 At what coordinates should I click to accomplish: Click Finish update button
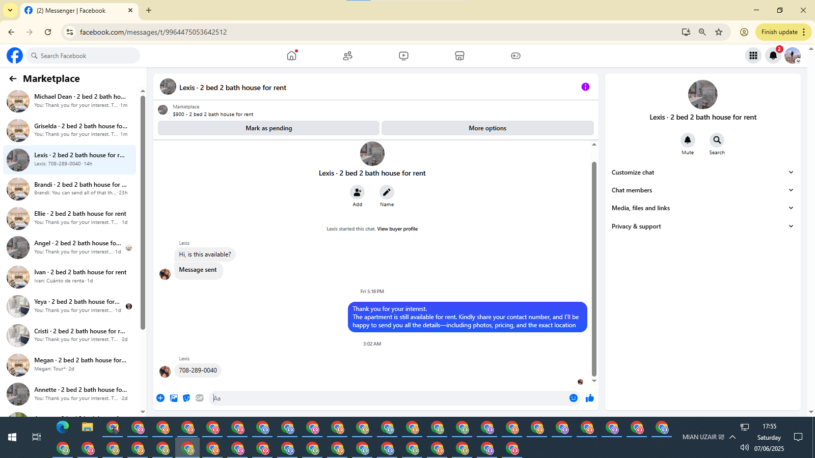coord(783,32)
